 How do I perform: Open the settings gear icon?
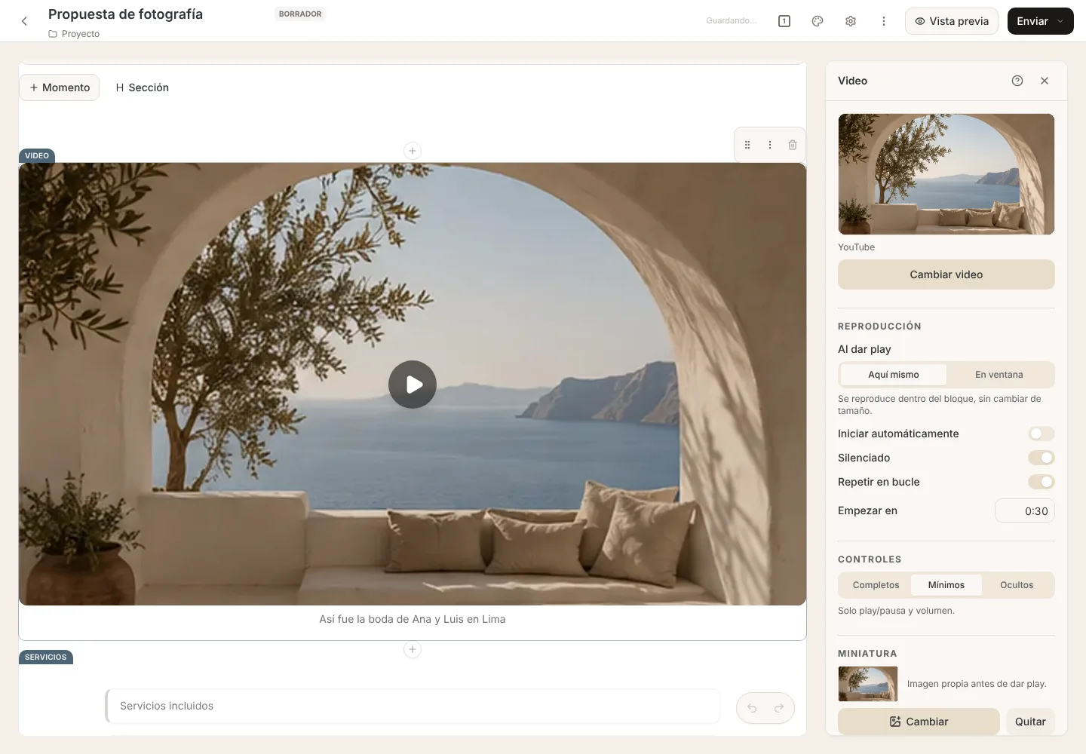click(851, 21)
